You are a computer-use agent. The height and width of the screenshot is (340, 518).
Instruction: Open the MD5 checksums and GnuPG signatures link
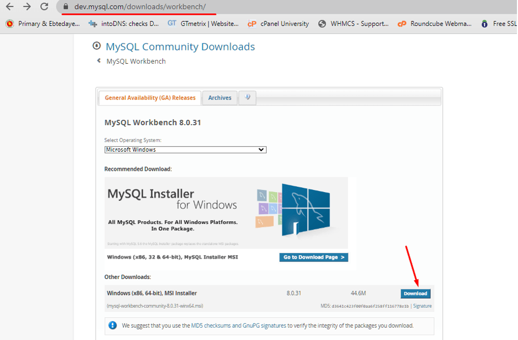[239, 326]
